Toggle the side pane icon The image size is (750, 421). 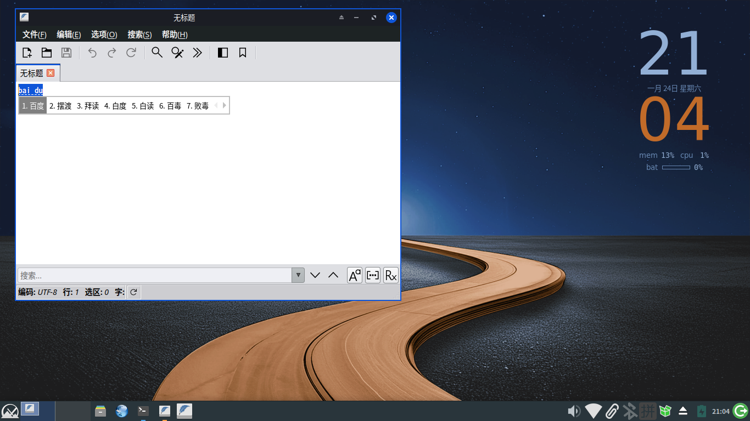(x=223, y=53)
